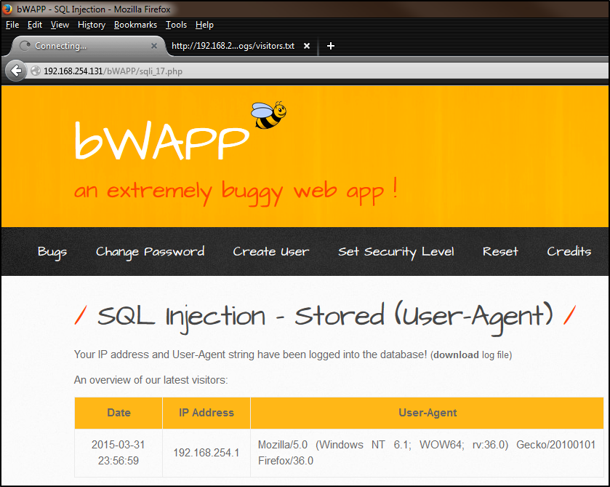Open the Edit menu
This screenshot has width=610, height=487.
[35, 25]
